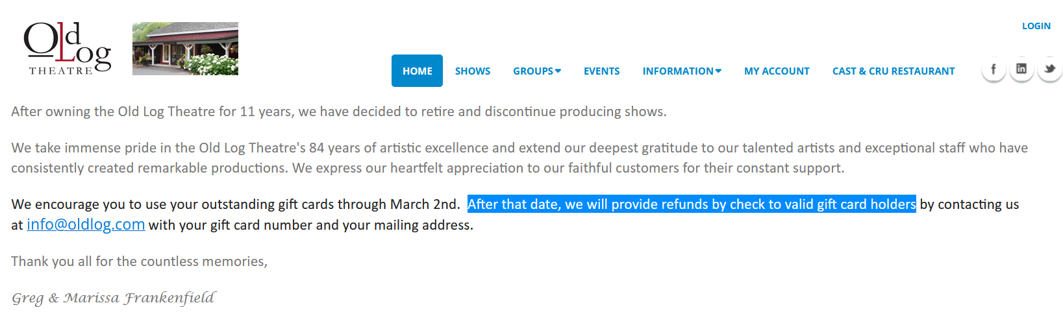Click the Greg & Marissa Frankenfield signature
Screen dimensions: 1063x316
(x=113, y=298)
